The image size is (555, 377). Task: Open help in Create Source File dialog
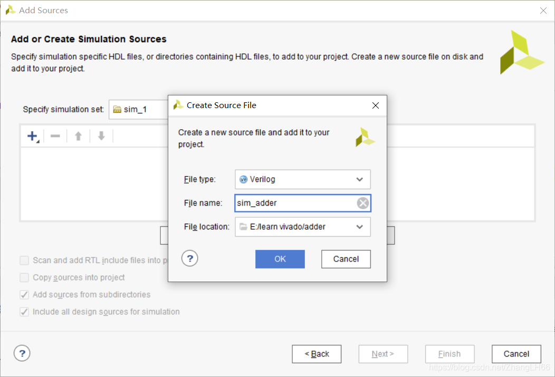click(x=190, y=258)
